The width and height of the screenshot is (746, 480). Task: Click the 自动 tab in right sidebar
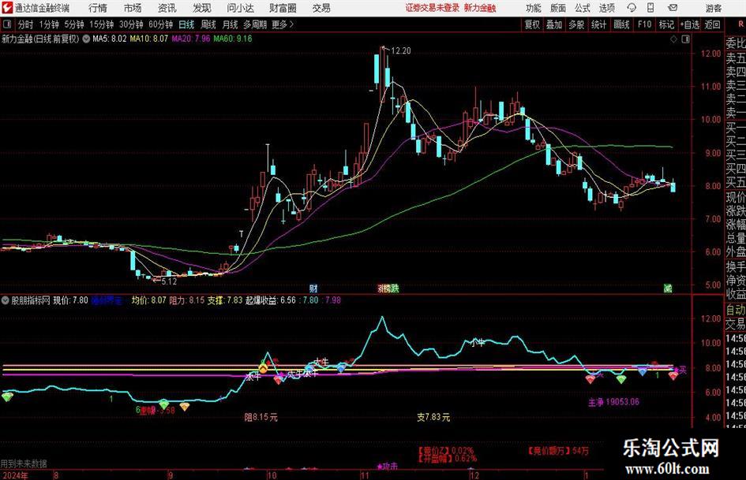point(736,310)
